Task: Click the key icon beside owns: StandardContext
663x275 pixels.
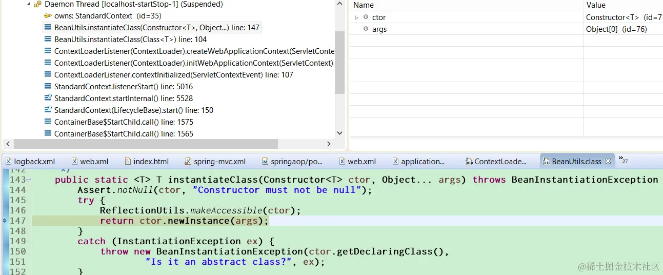Action: (48, 16)
